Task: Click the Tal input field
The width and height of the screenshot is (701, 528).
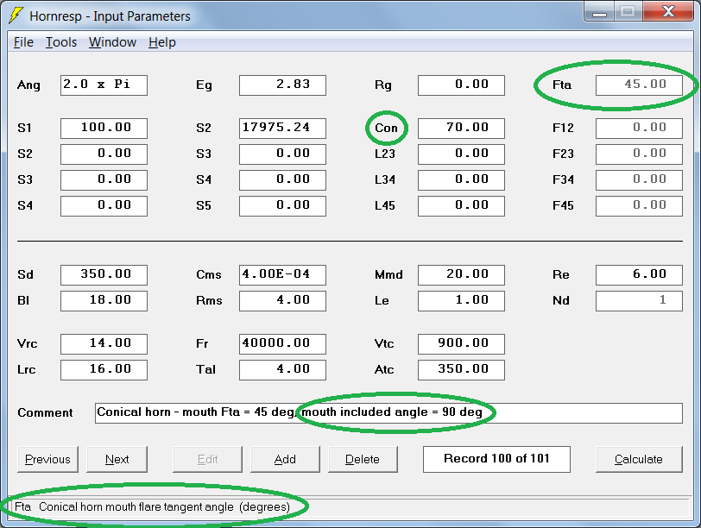Action: tap(282, 370)
